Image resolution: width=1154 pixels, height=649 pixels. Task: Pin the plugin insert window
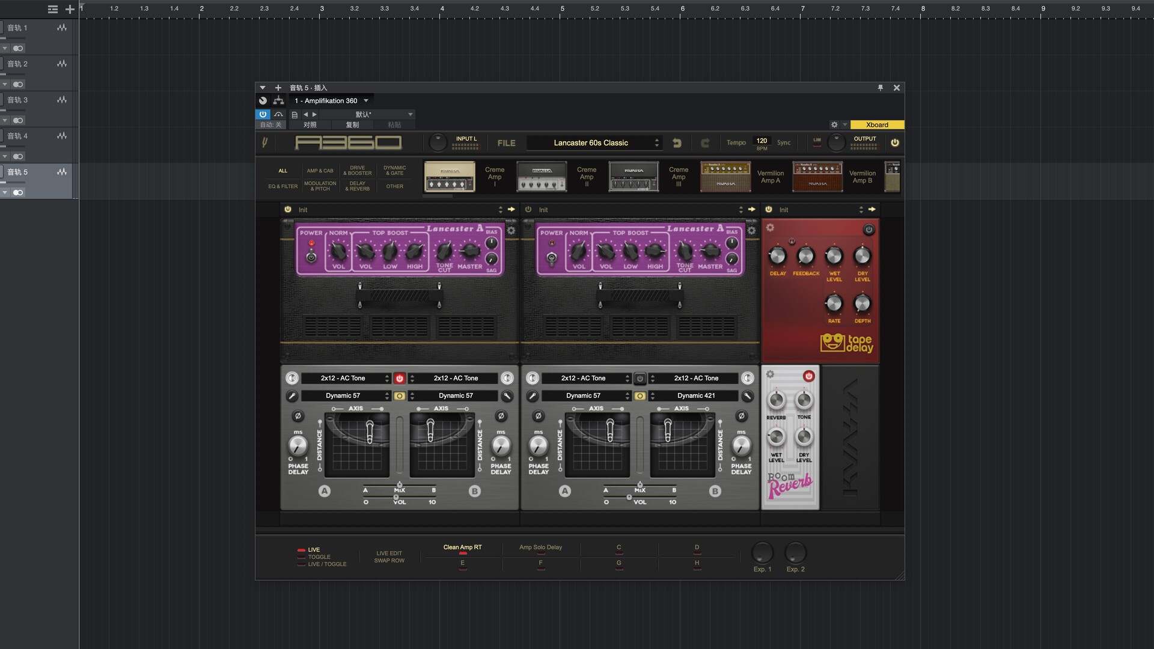[x=881, y=88]
